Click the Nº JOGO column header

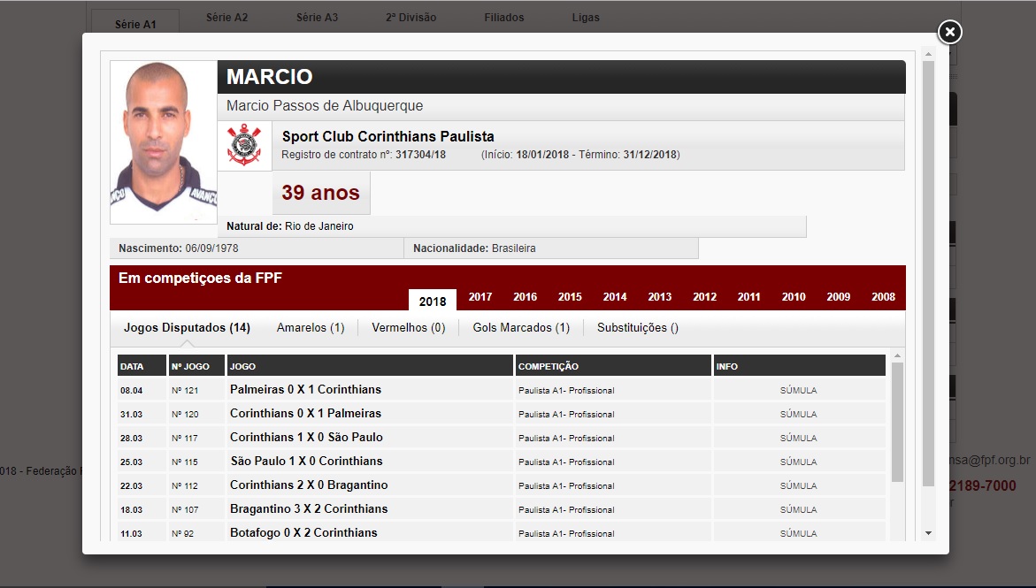(197, 365)
